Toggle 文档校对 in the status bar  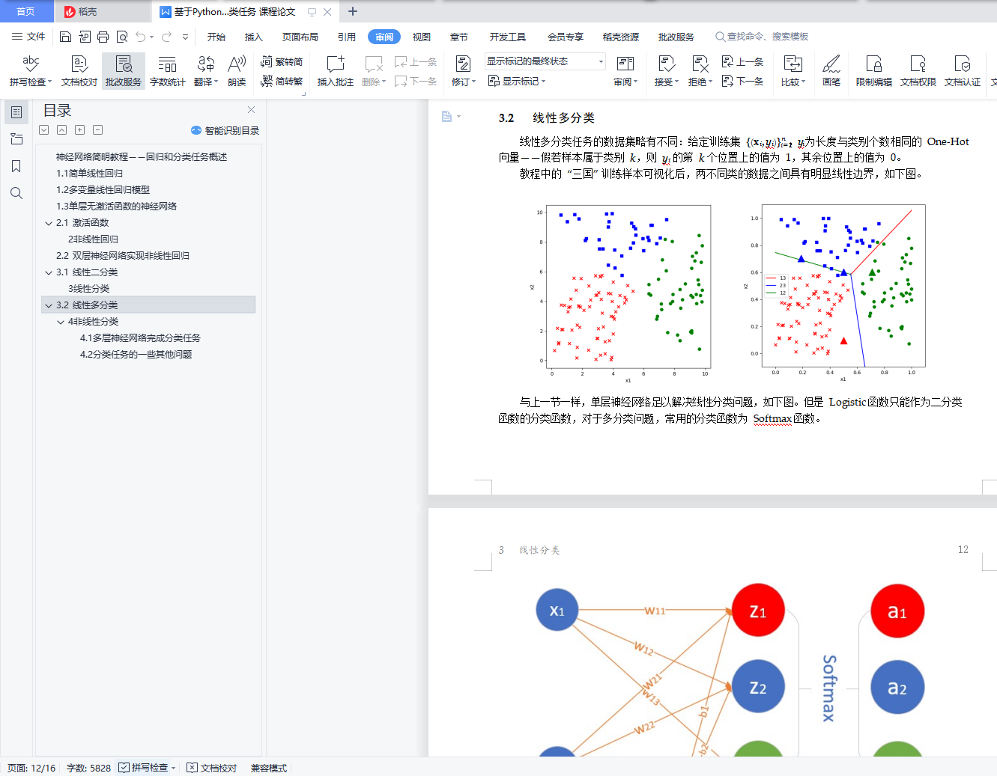[x=212, y=768]
